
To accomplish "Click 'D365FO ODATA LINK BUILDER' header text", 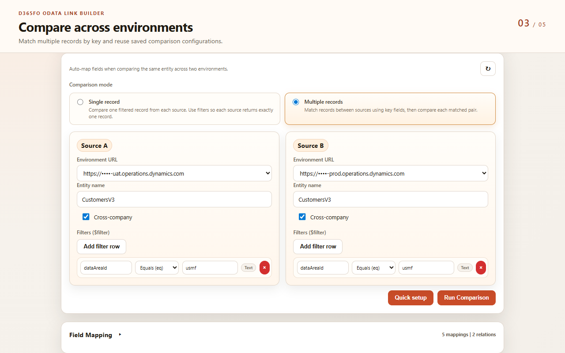I will 61,13.
